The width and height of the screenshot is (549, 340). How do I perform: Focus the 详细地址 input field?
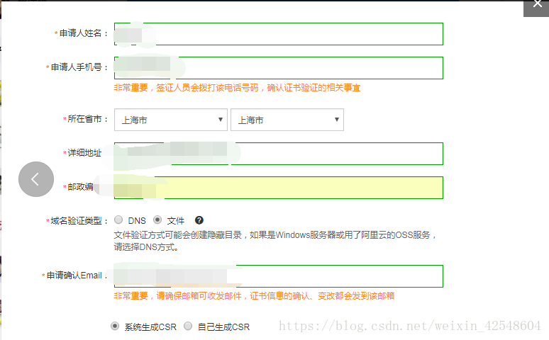[x=279, y=154]
